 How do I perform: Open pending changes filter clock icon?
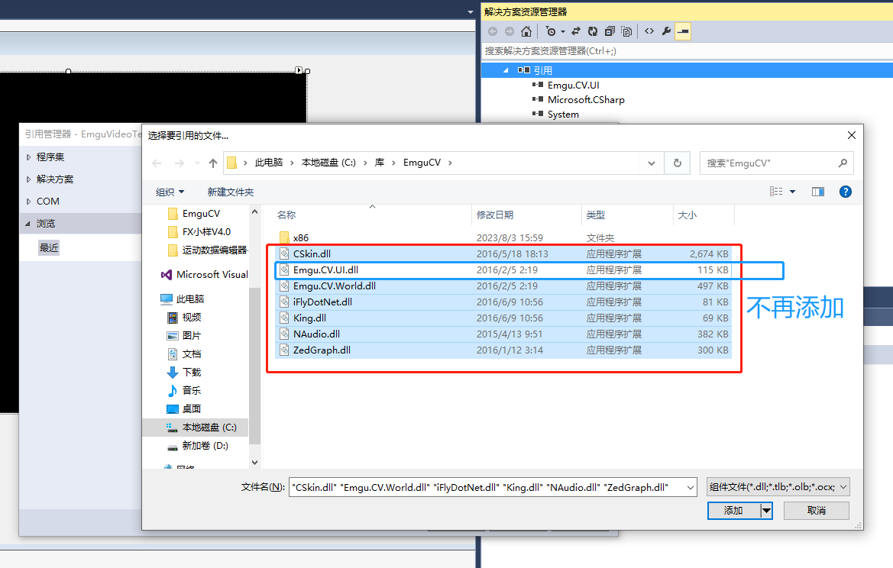[550, 32]
